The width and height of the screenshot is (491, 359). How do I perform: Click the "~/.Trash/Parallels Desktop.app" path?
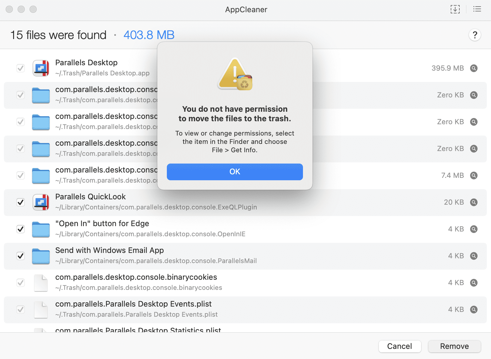102,73
